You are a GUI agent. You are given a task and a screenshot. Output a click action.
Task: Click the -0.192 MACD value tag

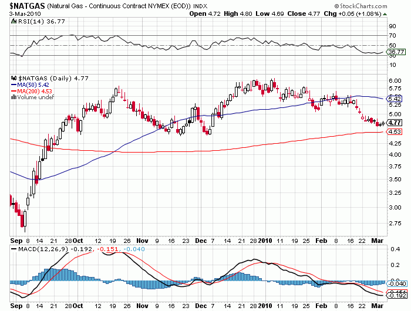coord(397,296)
